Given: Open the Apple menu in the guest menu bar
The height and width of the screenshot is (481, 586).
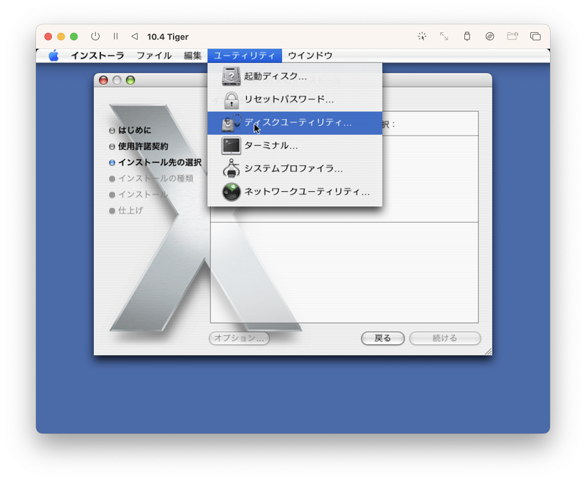Looking at the screenshot, I should tap(53, 56).
